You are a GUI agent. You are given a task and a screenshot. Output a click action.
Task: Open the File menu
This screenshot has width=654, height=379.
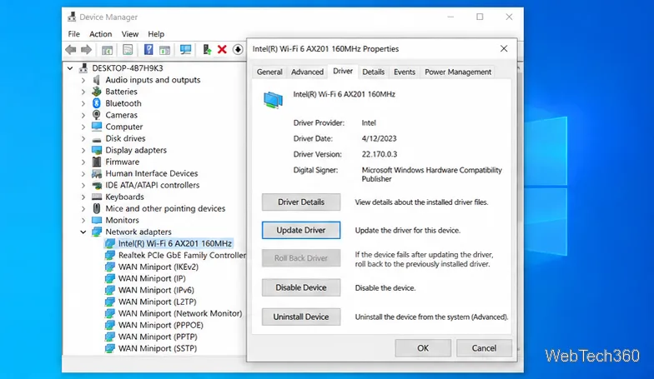click(73, 33)
